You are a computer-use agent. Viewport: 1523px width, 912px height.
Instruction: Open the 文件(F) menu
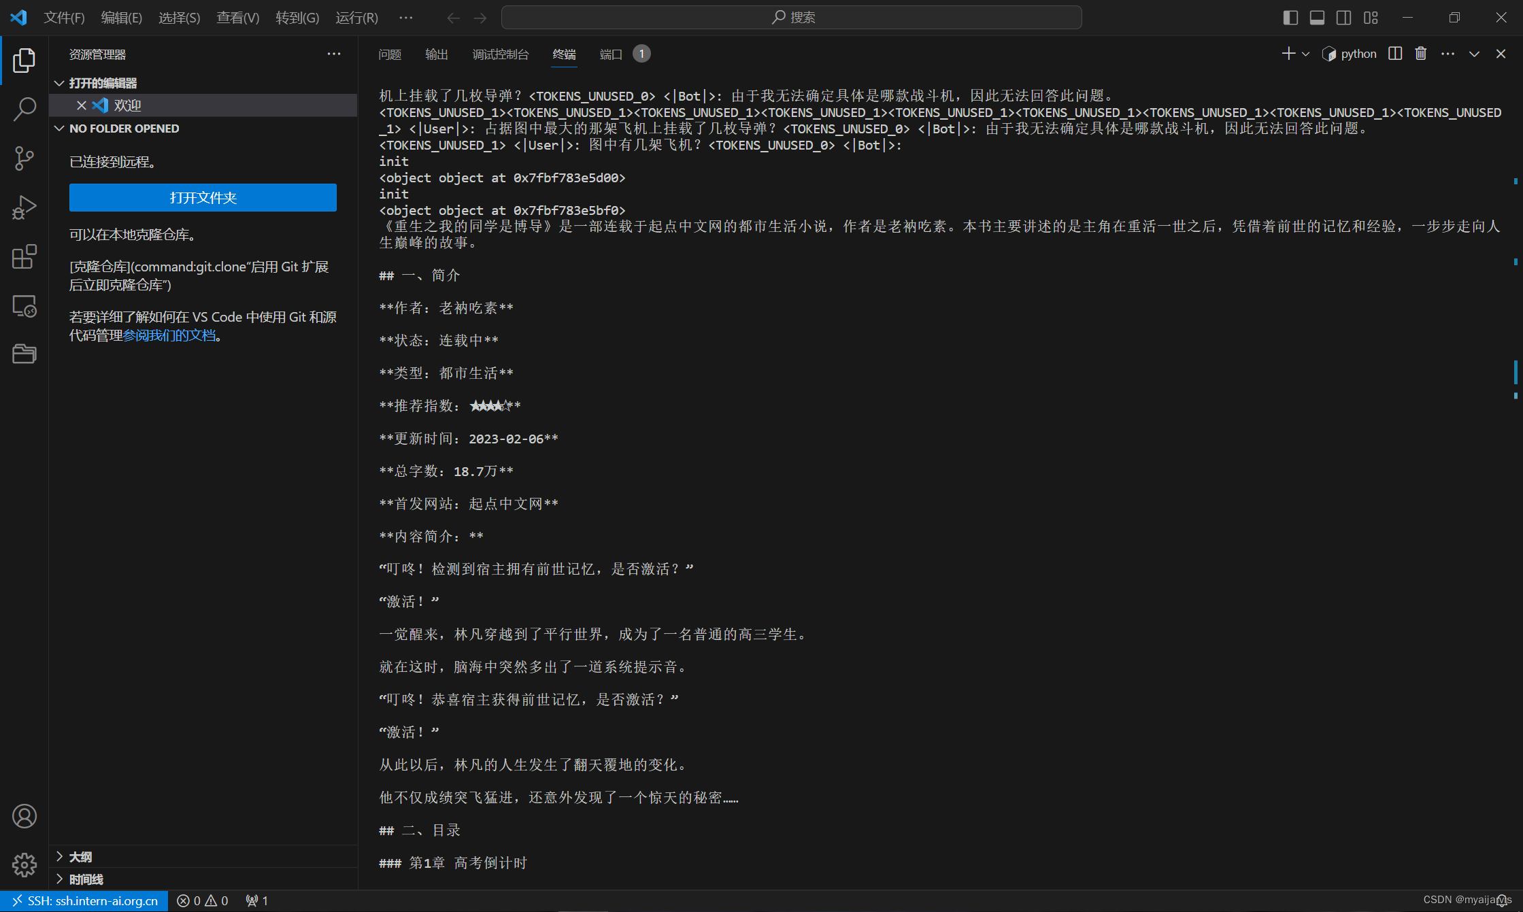pos(64,18)
